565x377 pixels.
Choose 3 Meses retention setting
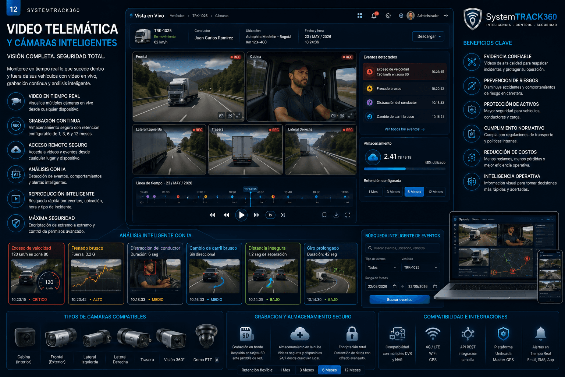click(x=393, y=192)
